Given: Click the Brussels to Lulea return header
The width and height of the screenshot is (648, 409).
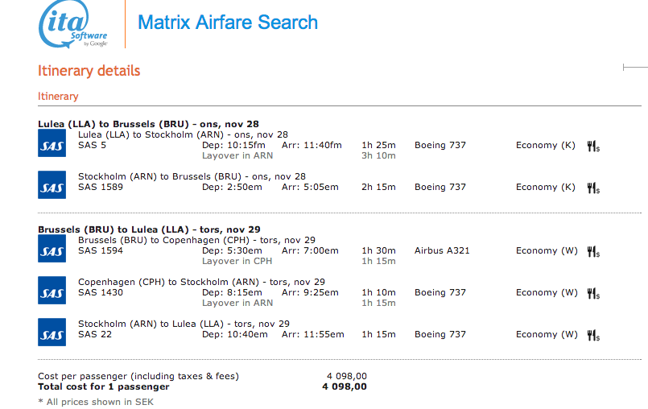Looking at the screenshot, I should [149, 229].
